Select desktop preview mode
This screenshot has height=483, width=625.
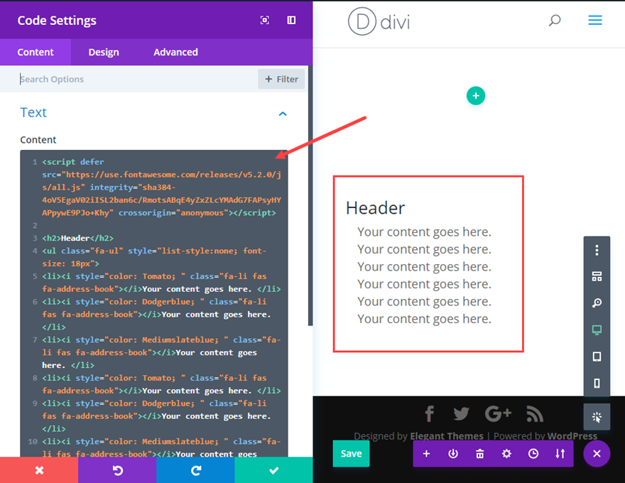(x=597, y=330)
